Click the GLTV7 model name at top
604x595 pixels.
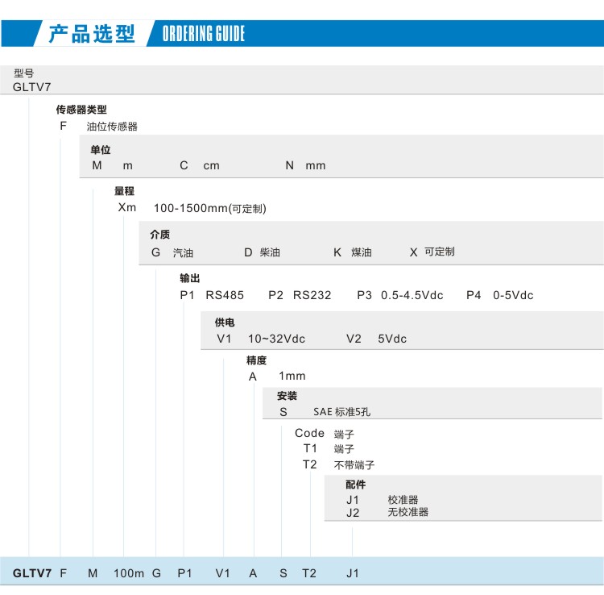tap(31, 87)
